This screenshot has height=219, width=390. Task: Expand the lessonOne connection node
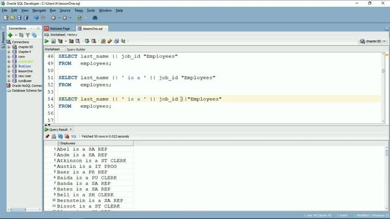pyautogui.click(x=9, y=71)
